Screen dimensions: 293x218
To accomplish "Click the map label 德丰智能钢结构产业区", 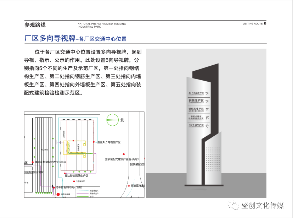I will [69, 187].
